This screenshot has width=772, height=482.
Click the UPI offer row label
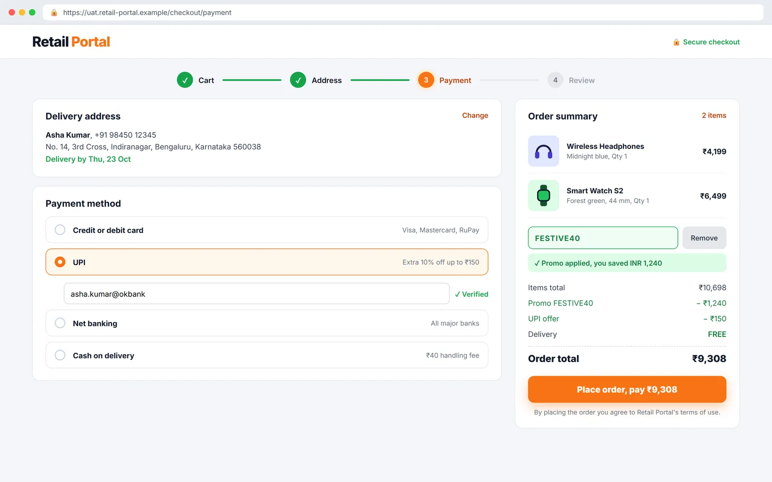click(x=543, y=319)
